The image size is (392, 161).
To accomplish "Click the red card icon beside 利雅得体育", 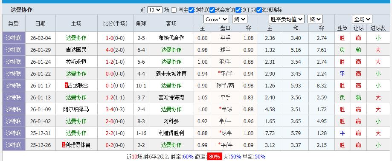I will (x=64, y=145).
